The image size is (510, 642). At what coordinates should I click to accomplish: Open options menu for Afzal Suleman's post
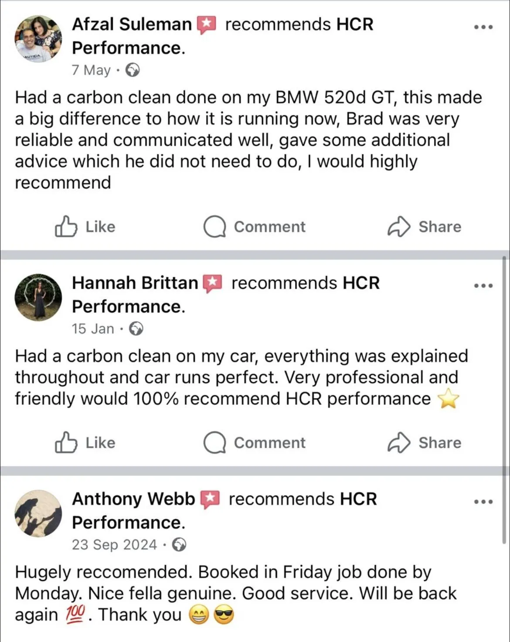(483, 27)
